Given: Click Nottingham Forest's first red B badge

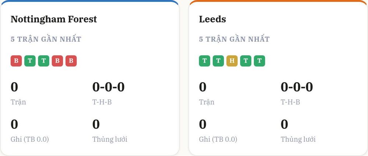Looking at the screenshot, I should [16, 61].
